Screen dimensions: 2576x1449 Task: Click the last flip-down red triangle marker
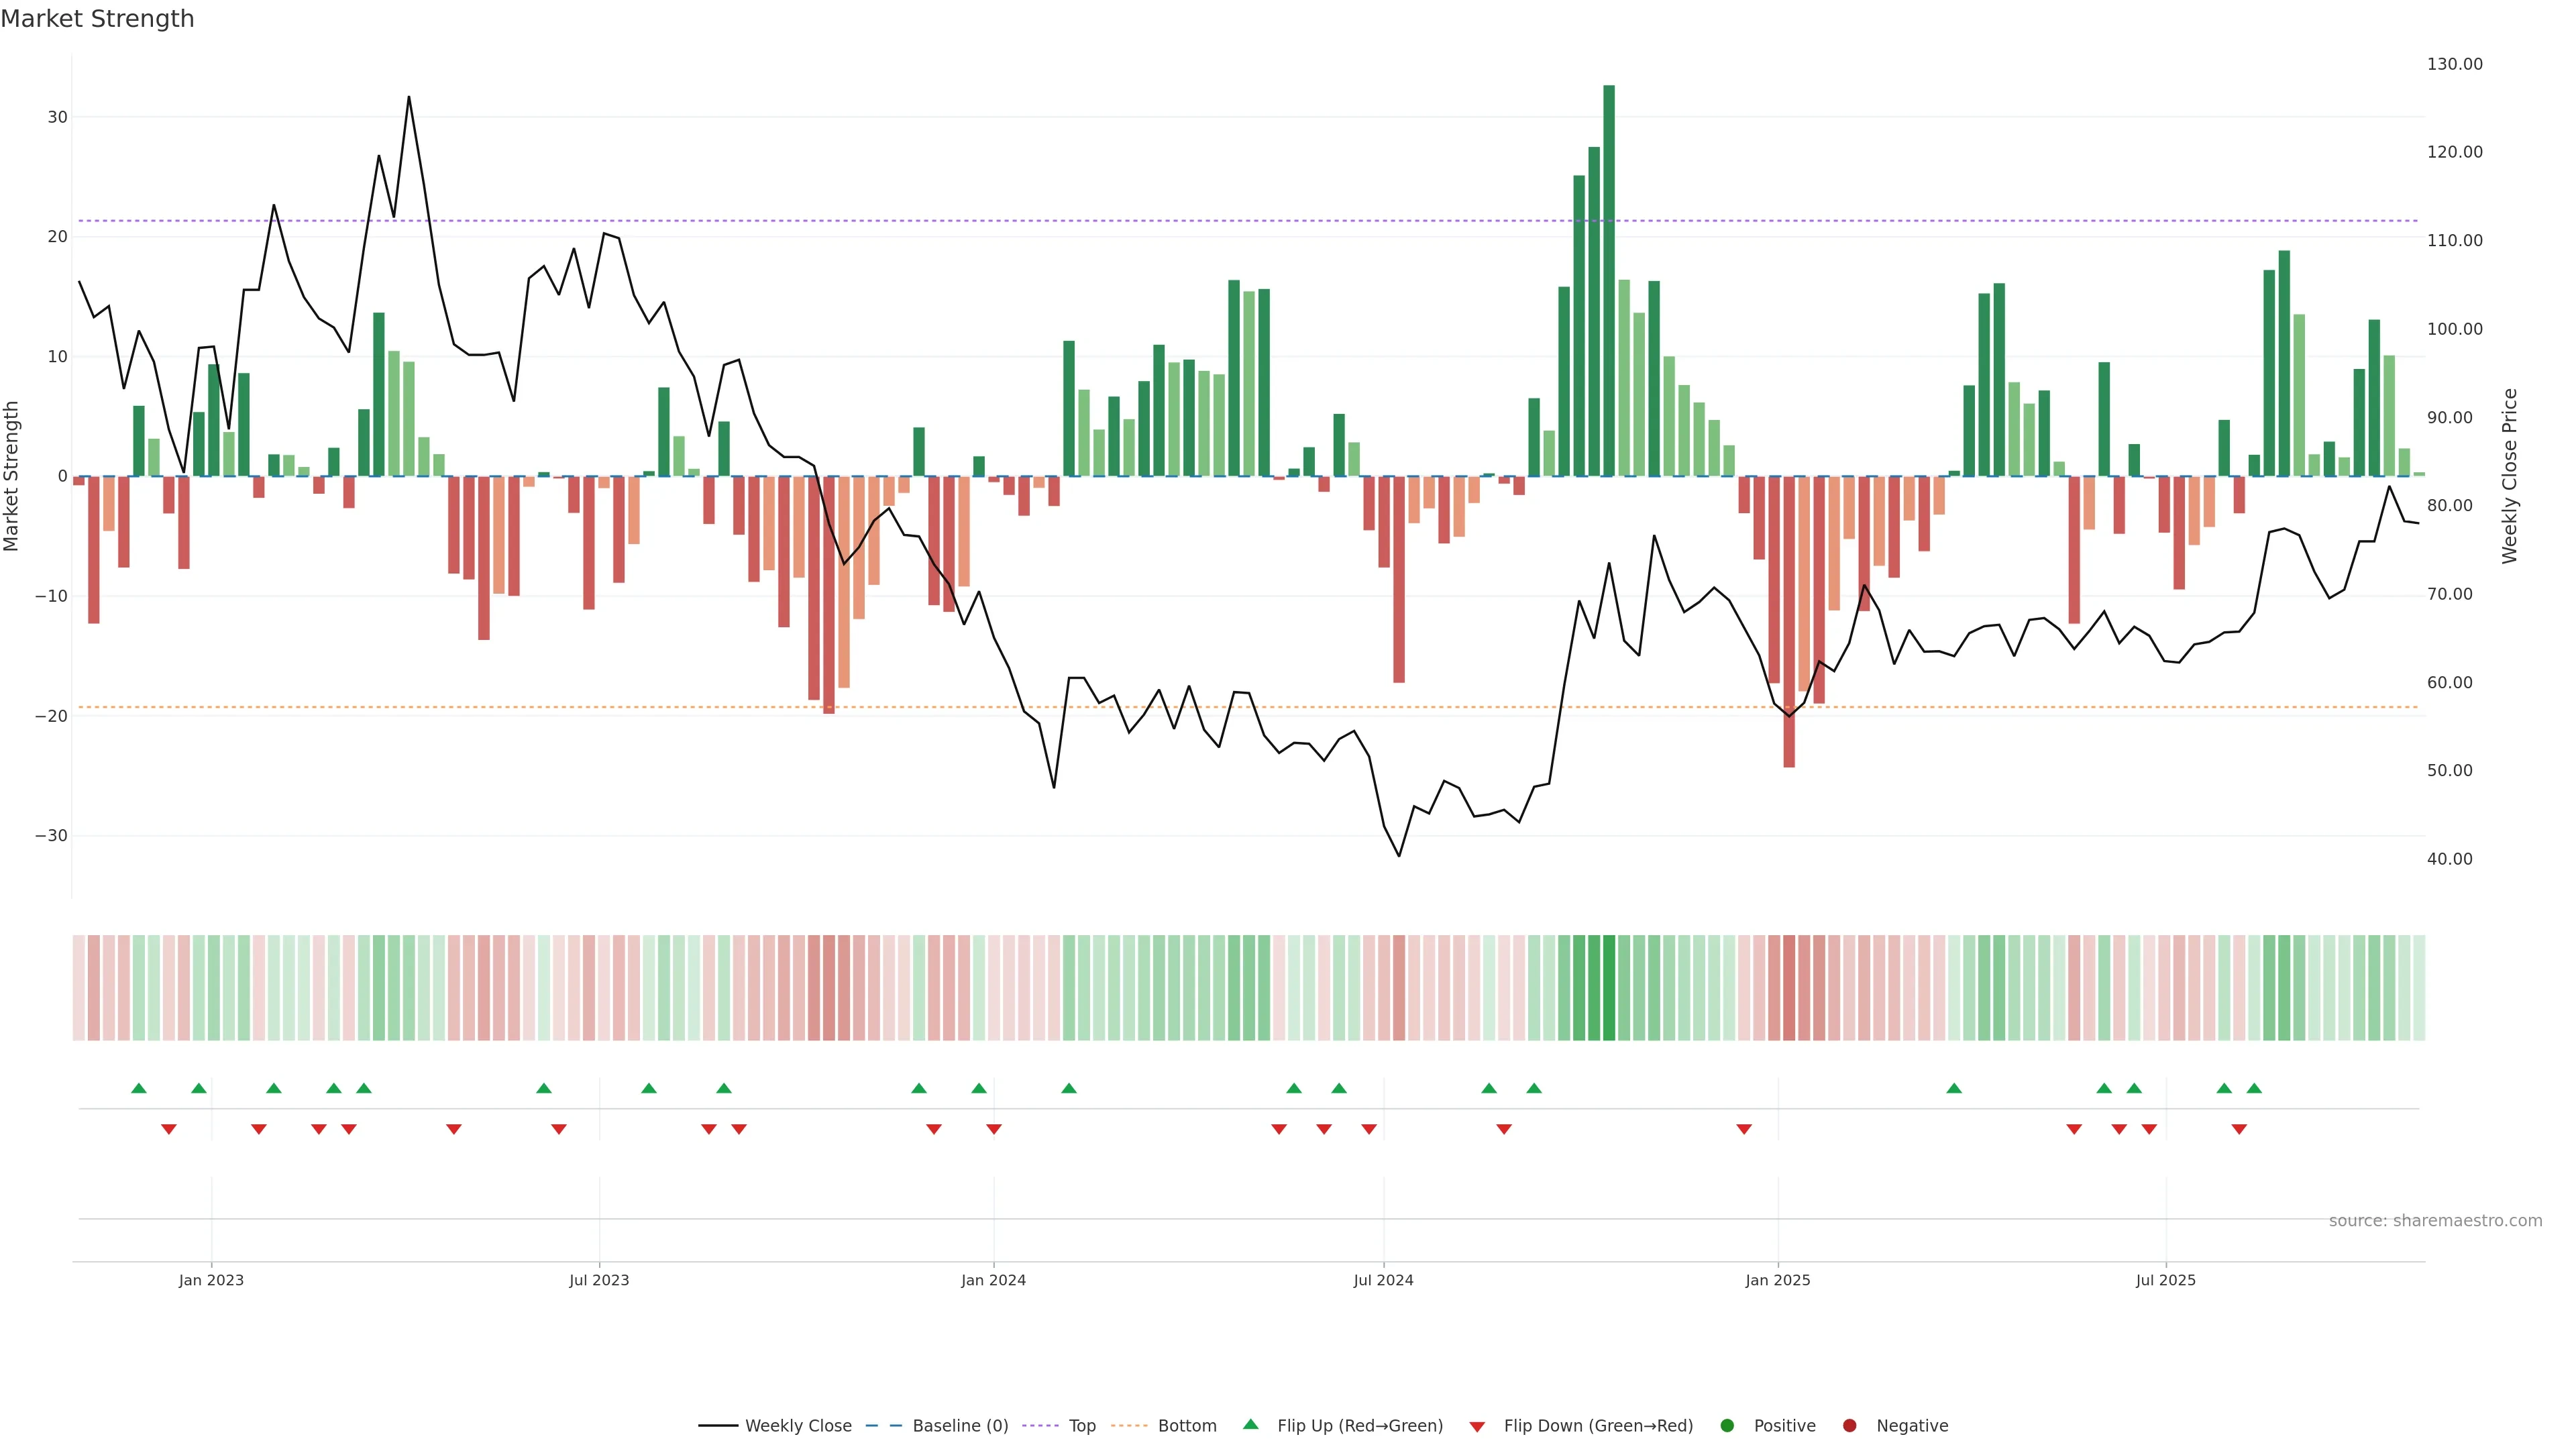coord(2239,1129)
